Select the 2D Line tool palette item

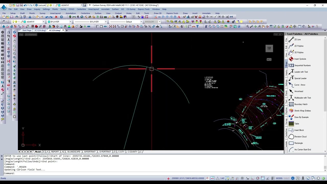coord(297,40)
